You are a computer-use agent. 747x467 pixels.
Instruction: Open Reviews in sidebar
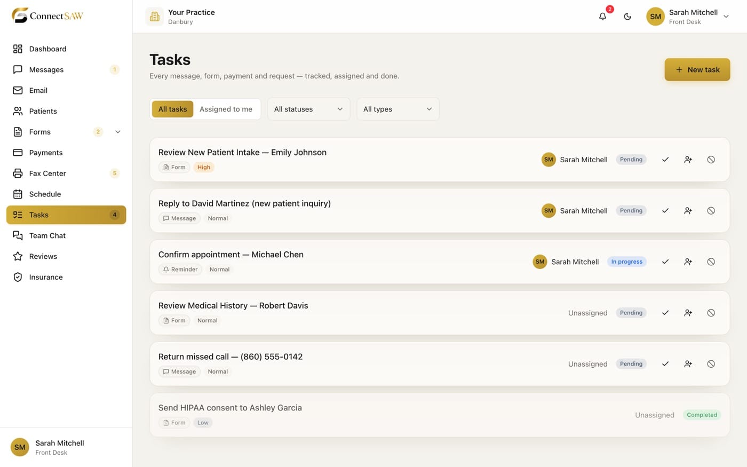tap(66, 256)
